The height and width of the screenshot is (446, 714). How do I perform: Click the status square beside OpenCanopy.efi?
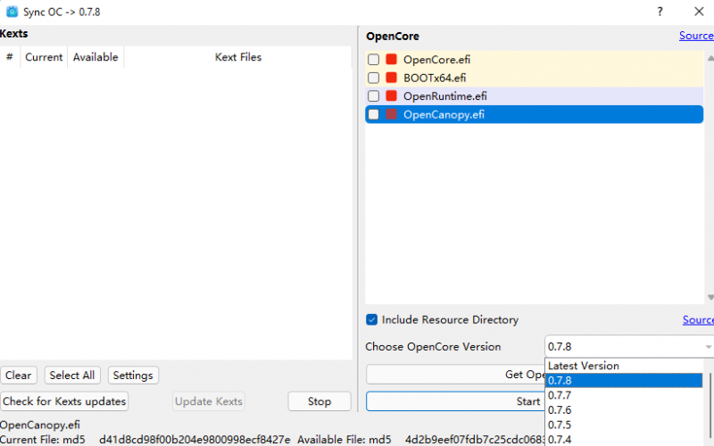coord(391,114)
